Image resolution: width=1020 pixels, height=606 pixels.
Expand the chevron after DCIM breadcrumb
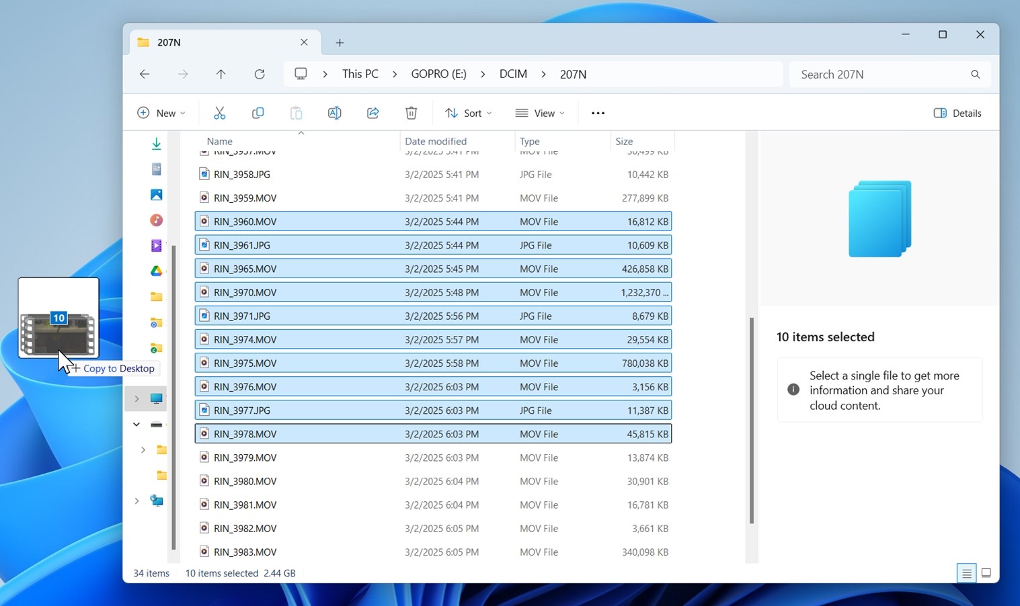543,74
